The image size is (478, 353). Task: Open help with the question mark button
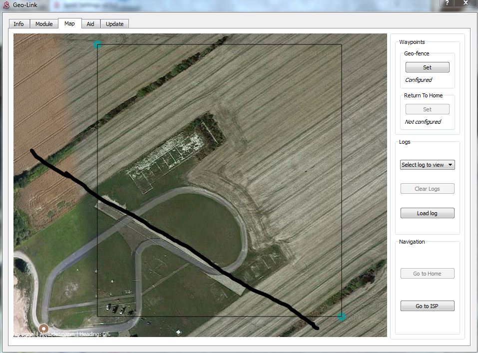447,3
